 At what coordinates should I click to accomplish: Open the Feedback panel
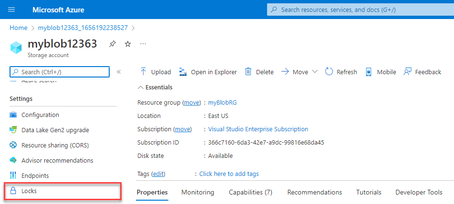click(423, 72)
